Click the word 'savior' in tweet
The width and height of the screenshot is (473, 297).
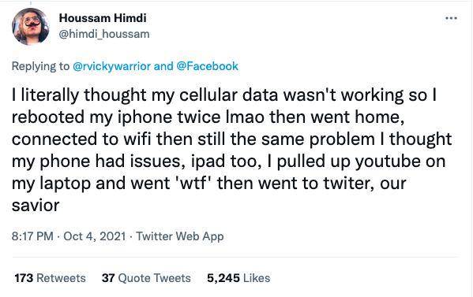coord(36,206)
